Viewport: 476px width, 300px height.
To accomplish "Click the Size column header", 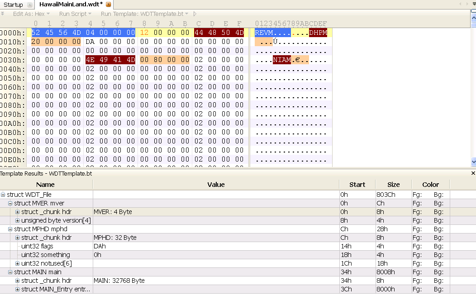I will (394, 185).
